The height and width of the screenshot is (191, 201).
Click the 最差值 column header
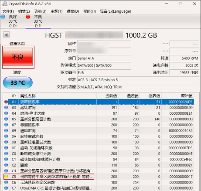[x=129, y=96]
